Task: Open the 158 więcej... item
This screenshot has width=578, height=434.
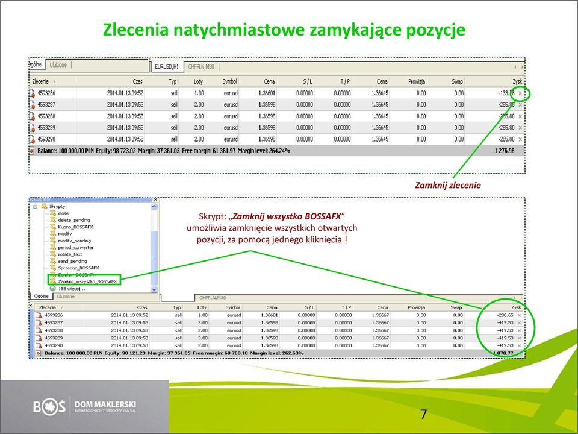Action: (x=72, y=289)
